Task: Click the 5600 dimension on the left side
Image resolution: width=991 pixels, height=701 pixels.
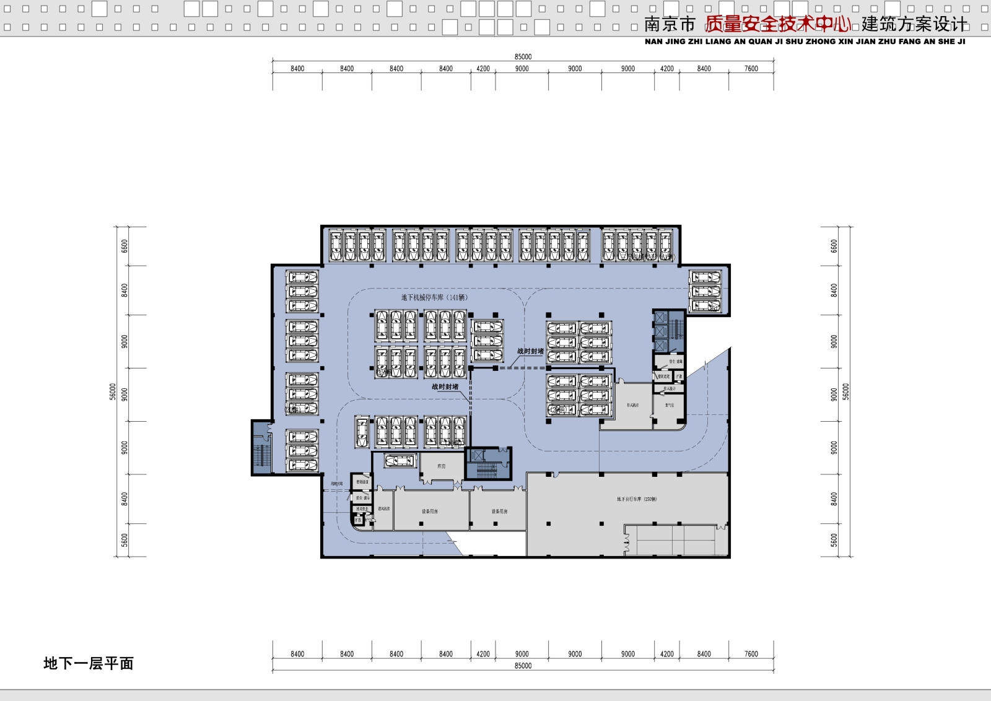Action: [124, 540]
